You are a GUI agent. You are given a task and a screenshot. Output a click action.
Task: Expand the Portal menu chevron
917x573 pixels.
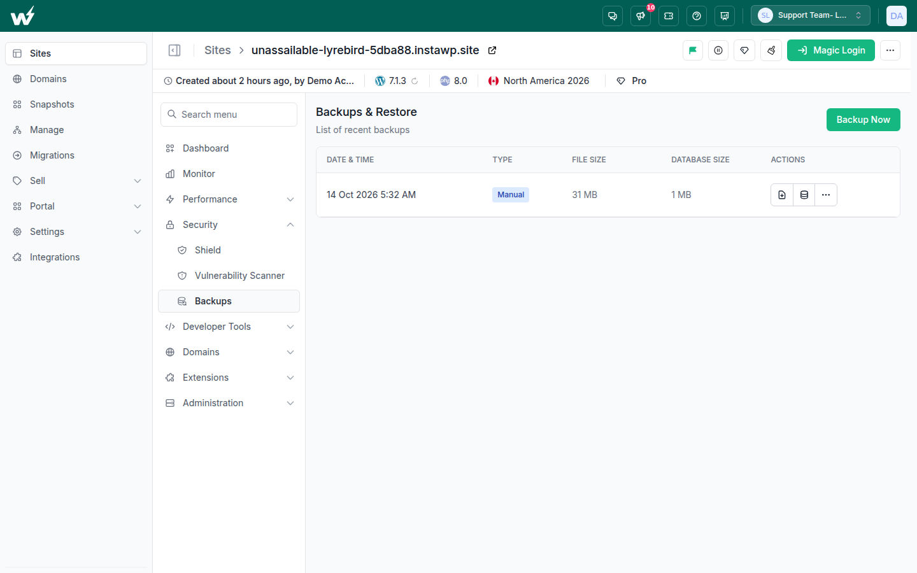(138, 206)
